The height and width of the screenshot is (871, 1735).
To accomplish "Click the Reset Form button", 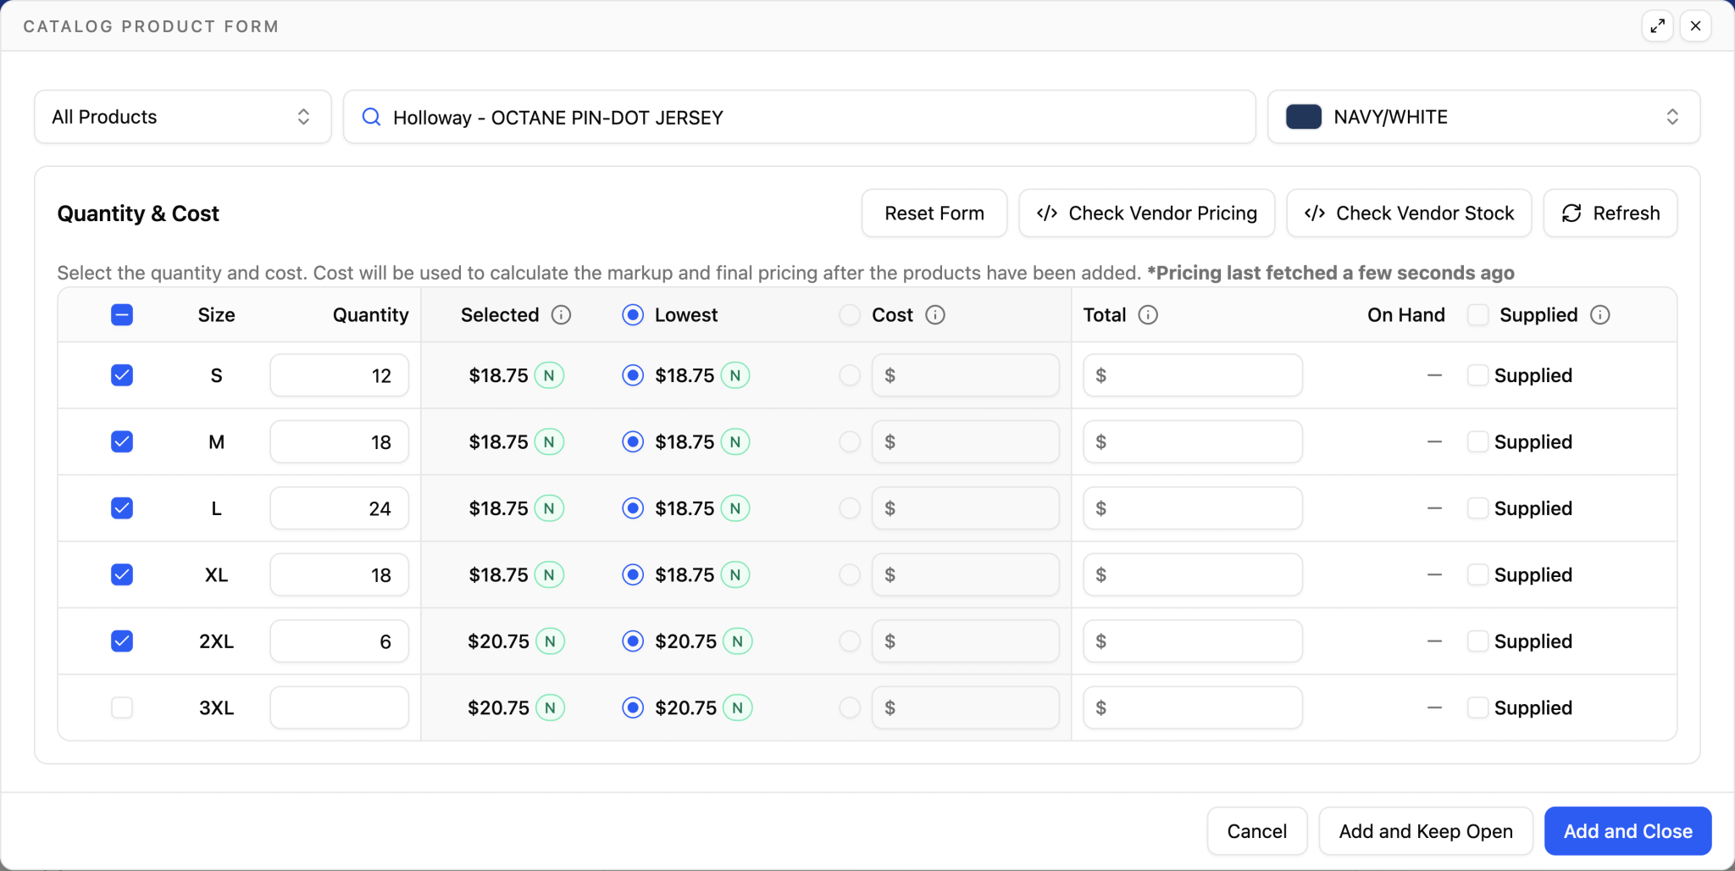I will point(934,214).
